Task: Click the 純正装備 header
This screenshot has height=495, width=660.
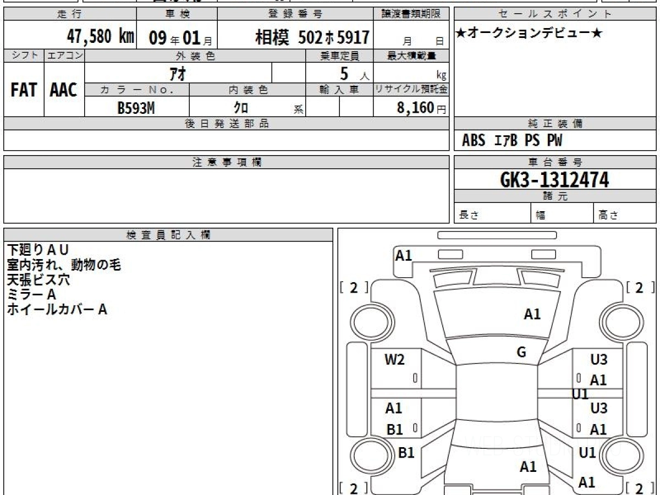Action: click(x=555, y=124)
